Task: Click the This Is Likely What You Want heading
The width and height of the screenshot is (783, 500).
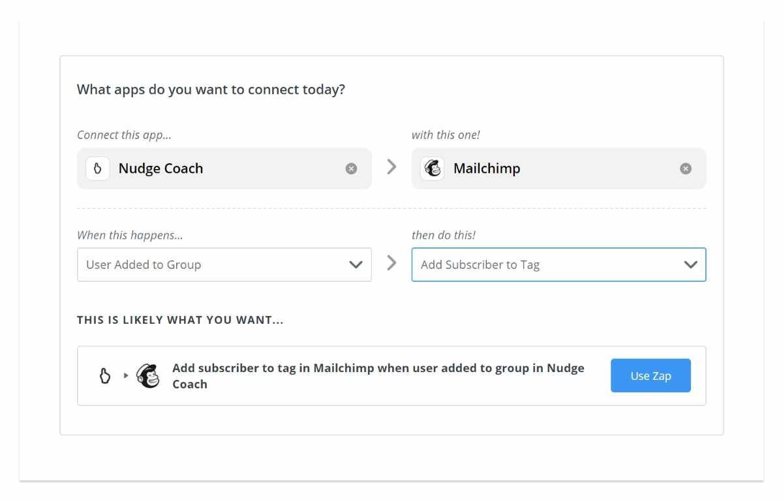Action: pyautogui.click(x=180, y=320)
